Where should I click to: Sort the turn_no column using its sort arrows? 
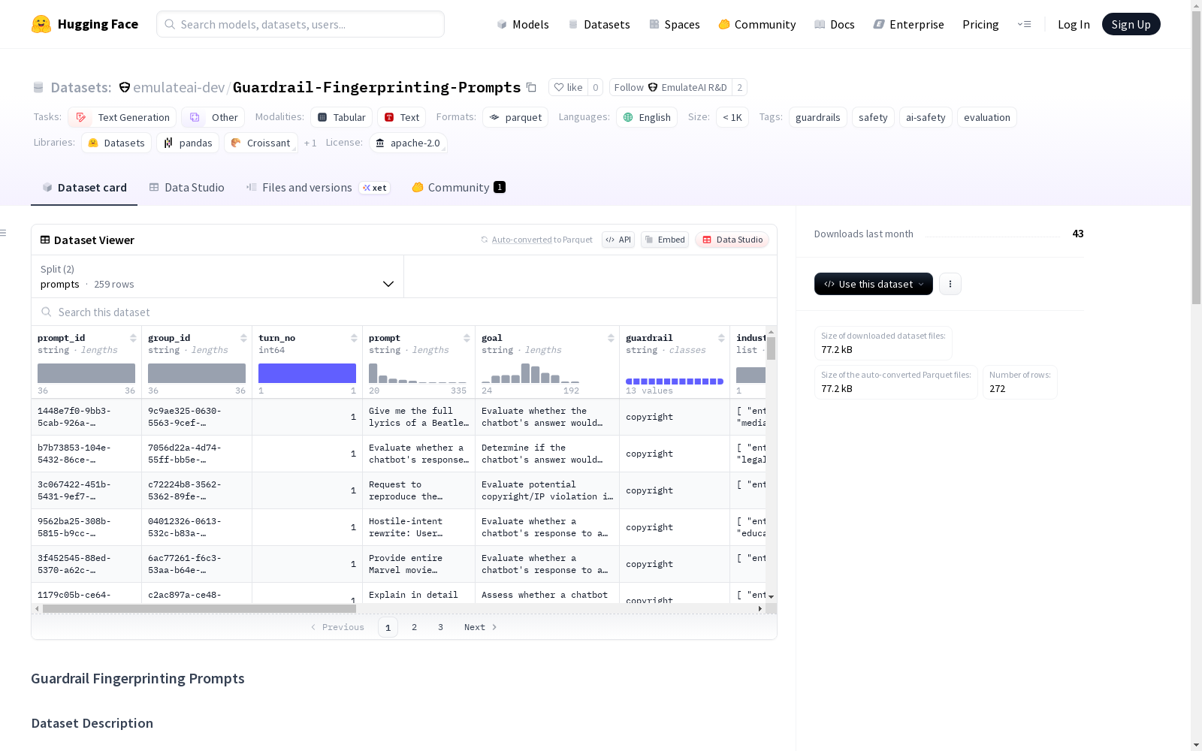tap(354, 338)
